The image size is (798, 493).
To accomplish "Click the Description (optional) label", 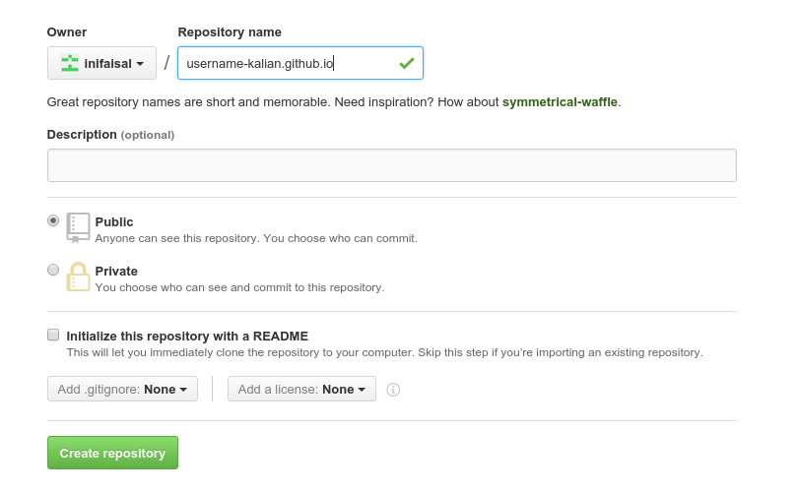I will point(110,135).
